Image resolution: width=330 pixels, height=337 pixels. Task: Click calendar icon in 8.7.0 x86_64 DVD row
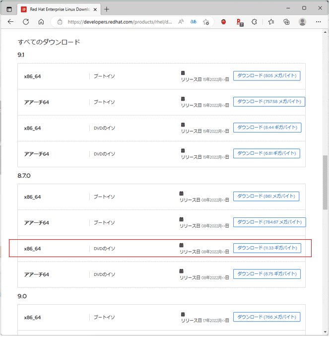[x=181, y=245]
